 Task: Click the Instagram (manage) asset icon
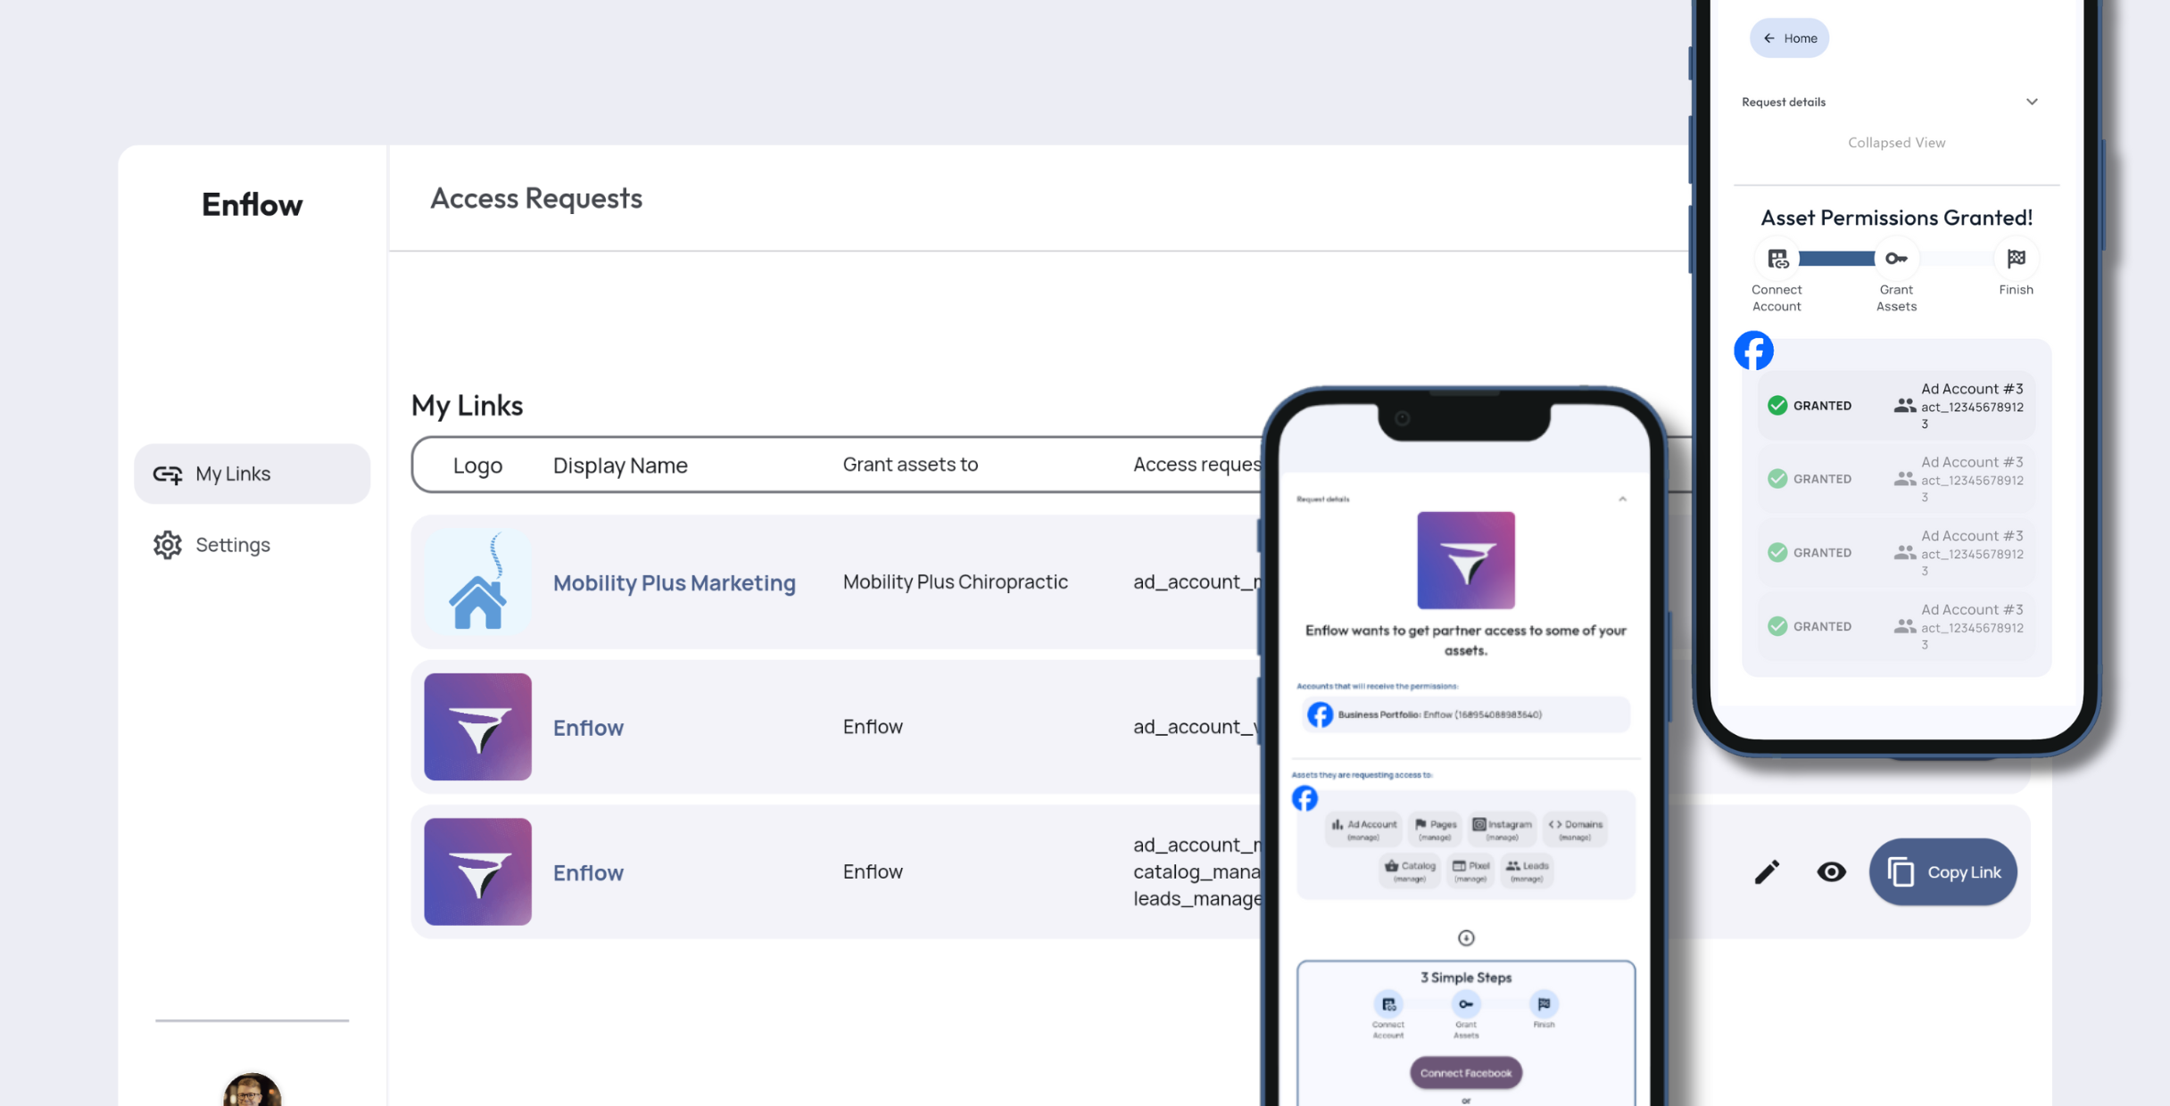tap(1478, 824)
